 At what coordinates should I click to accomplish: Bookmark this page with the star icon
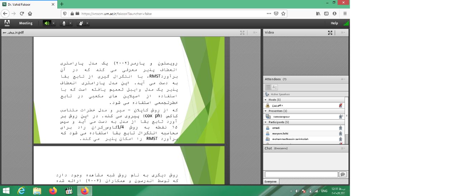click(283, 14)
